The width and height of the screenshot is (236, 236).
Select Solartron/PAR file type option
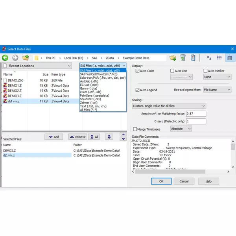[103, 78]
